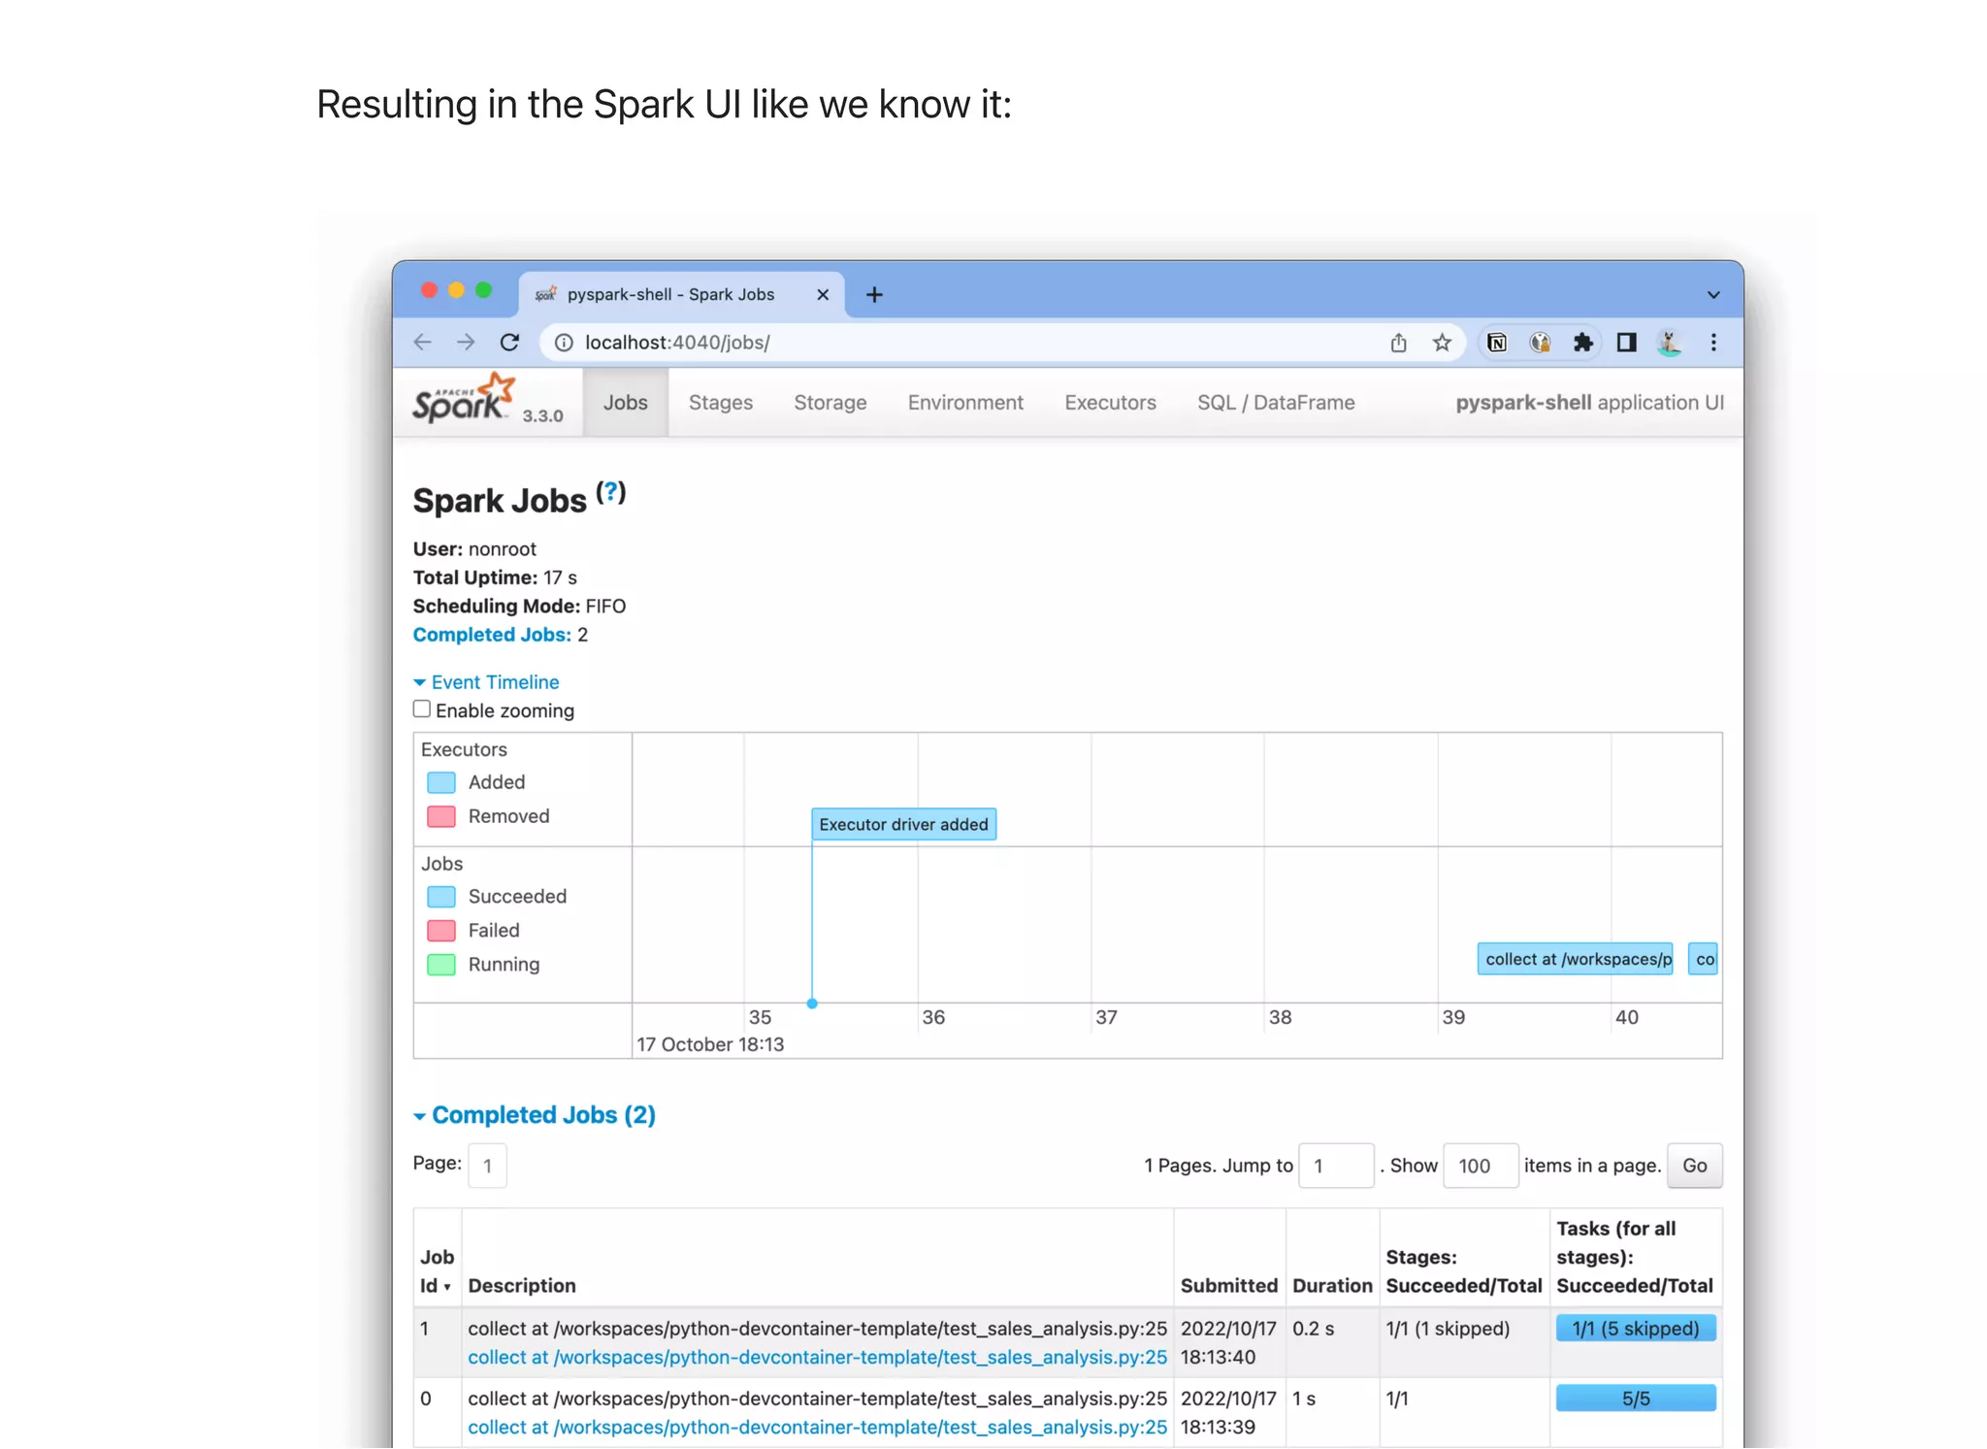The width and height of the screenshot is (1987, 1449).
Task: Enable zooming checkbox
Action: point(422,709)
